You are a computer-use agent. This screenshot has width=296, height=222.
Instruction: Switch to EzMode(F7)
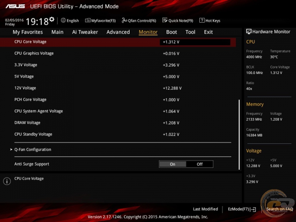[x=242, y=210]
